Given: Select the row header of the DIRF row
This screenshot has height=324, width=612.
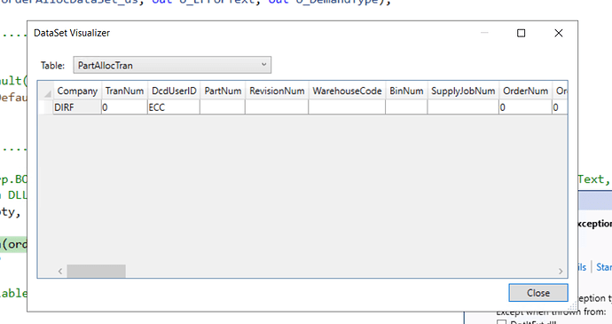Looking at the screenshot, I should pyautogui.click(x=45, y=107).
